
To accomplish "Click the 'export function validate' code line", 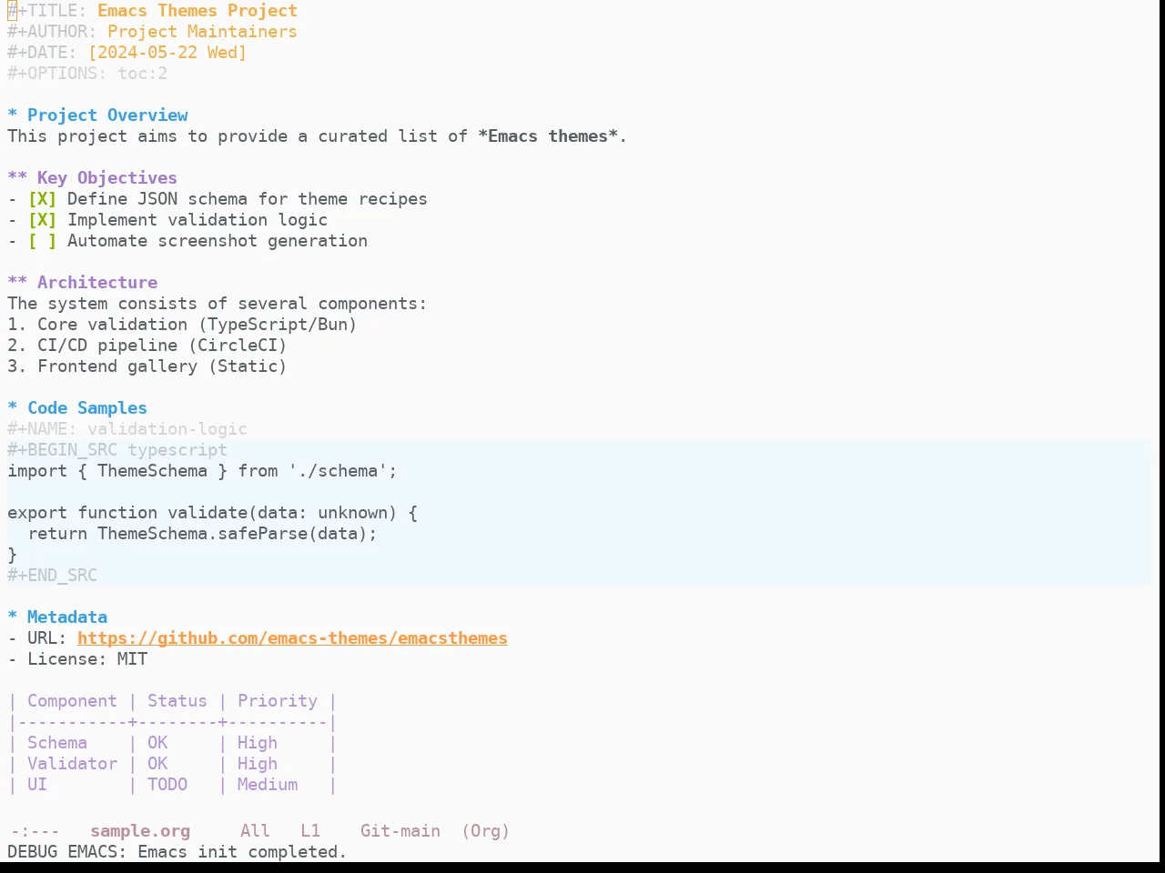I will pyautogui.click(x=212, y=513).
